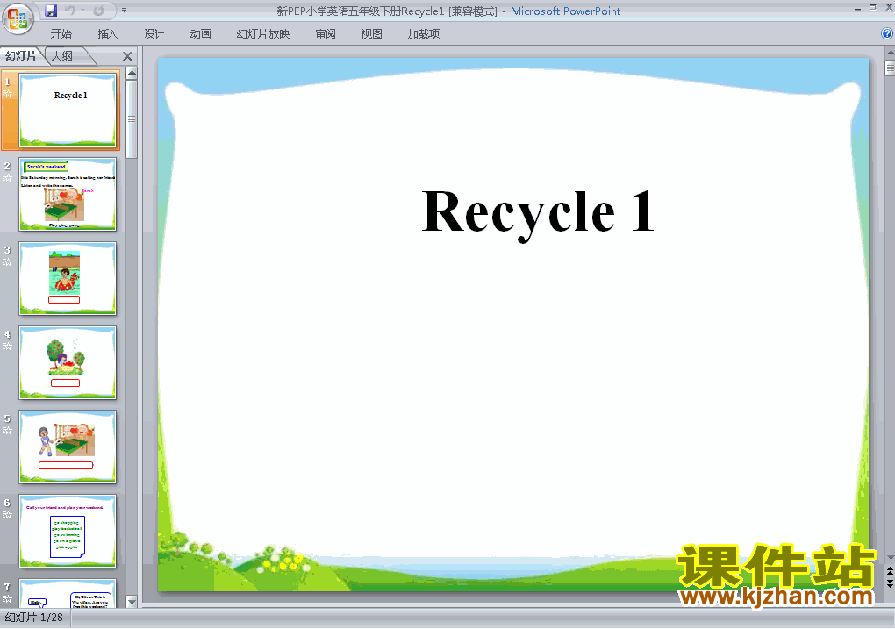The height and width of the screenshot is (629, 895).
Task: Click animation star icon beside slide 1
Action: 7,94
